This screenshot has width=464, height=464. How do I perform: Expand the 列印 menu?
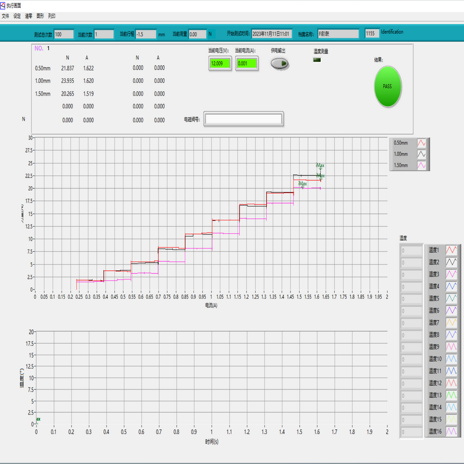pos(52,16)
